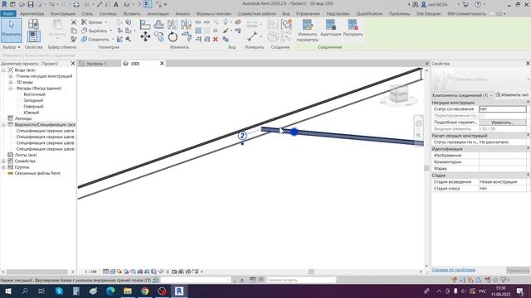Collapse the Несущие конструкции property group
This screenshot has height=298, width=531.
(x=528, y=102)
